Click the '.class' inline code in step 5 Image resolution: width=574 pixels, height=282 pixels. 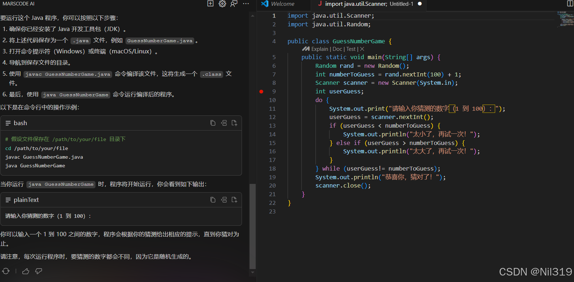click(x=212, y=74)
